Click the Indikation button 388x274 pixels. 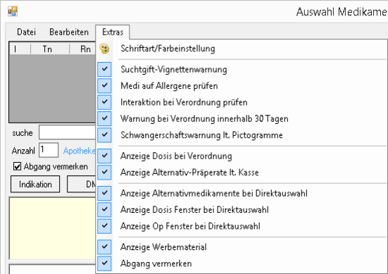[x=35, y=184]
